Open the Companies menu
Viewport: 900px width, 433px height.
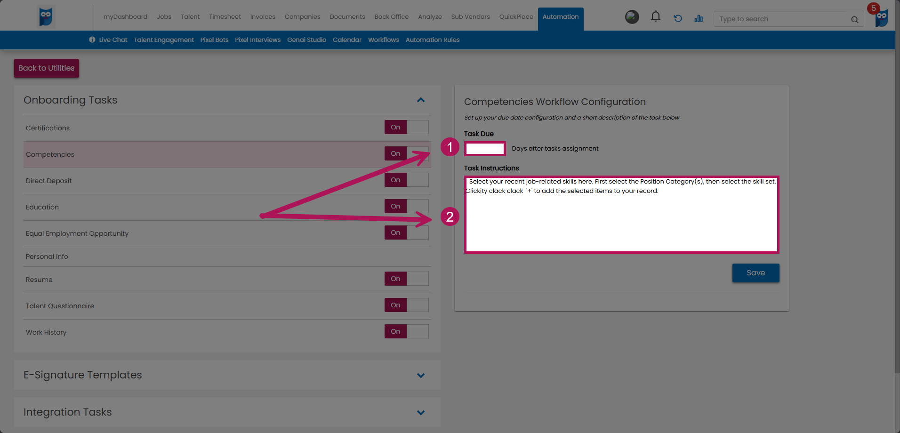coord(302,16)
